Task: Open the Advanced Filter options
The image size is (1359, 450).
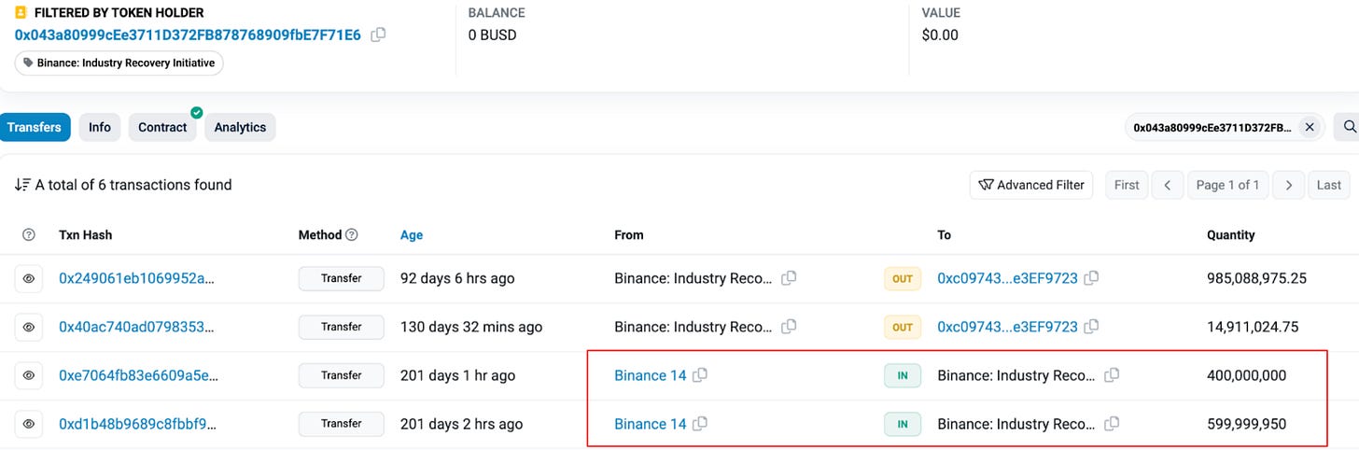Action: coord(1031,185)
